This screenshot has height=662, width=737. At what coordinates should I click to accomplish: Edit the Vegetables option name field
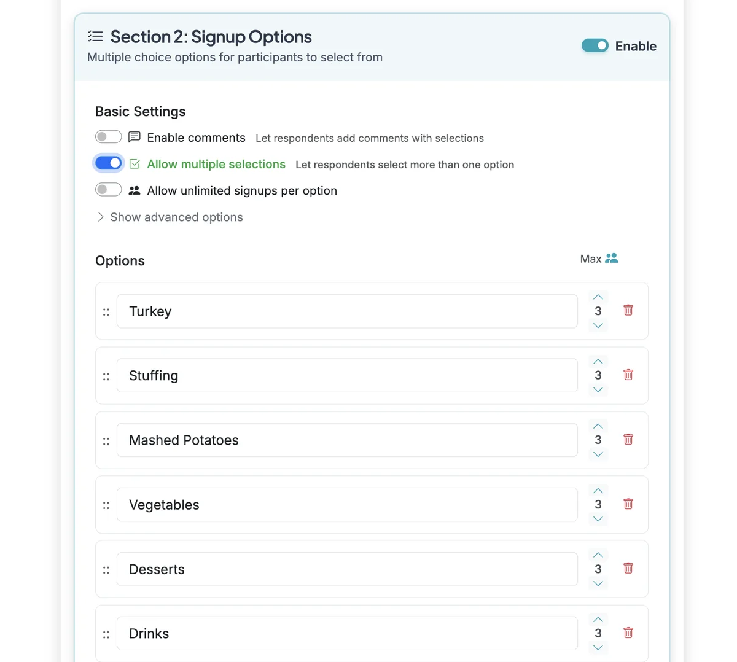coord(347,505)
